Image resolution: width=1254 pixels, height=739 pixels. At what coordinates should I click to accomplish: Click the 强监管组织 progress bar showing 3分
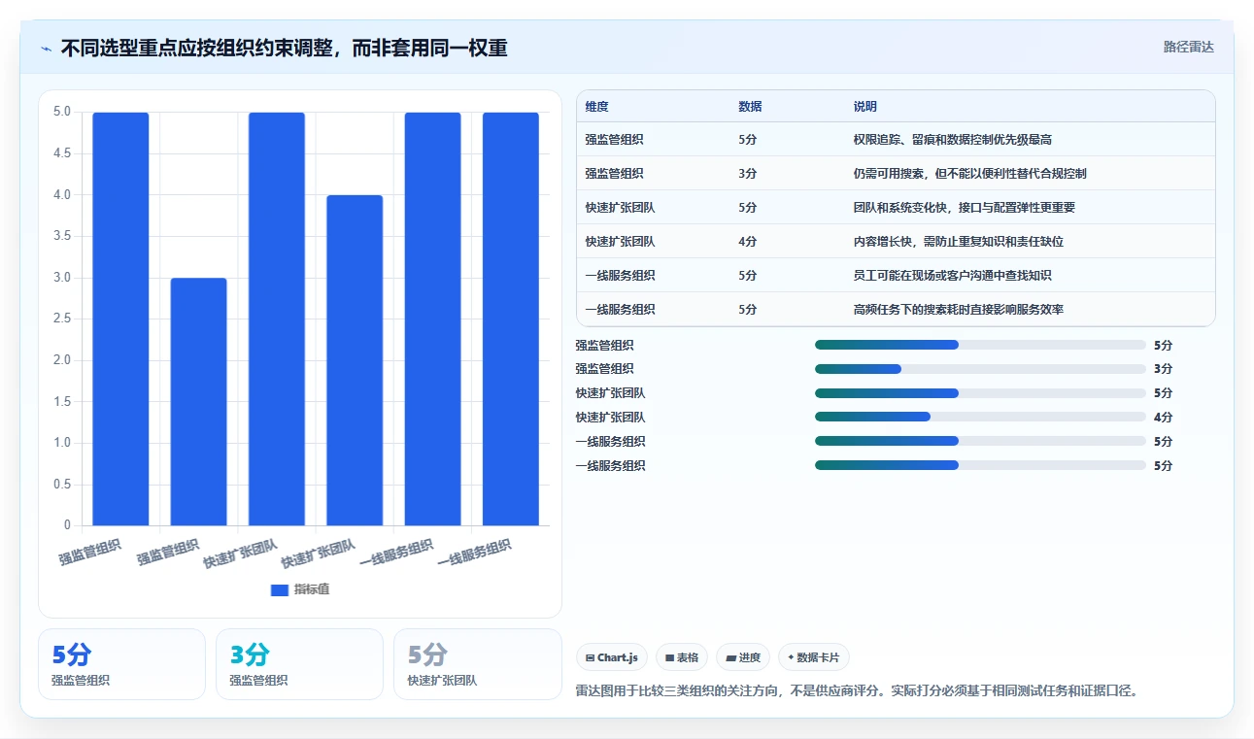[x=980, y=369]
